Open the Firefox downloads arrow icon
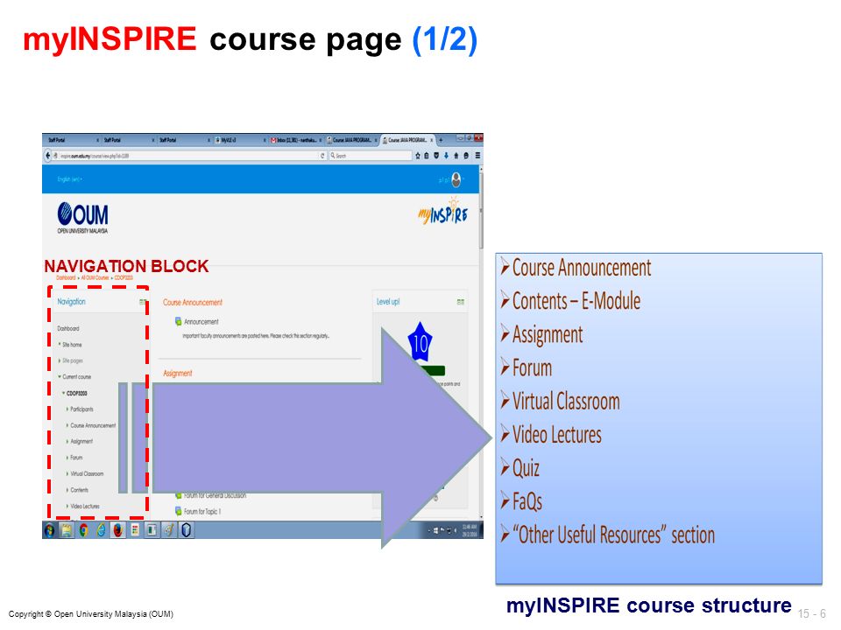 pos(446,156)
